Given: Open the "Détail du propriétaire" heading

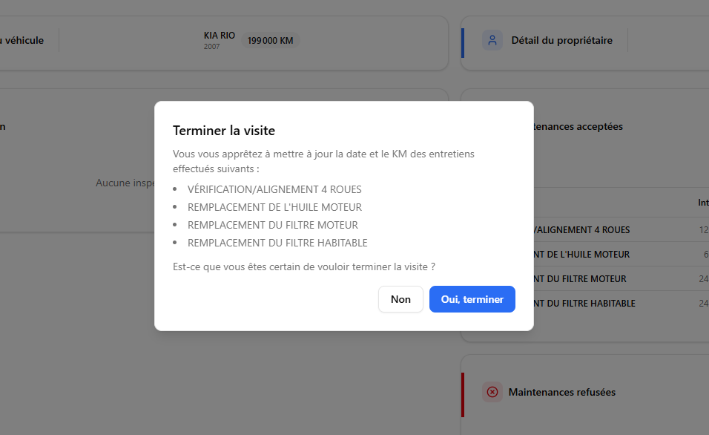Looking at the screenshot, I should pos(561,40).
